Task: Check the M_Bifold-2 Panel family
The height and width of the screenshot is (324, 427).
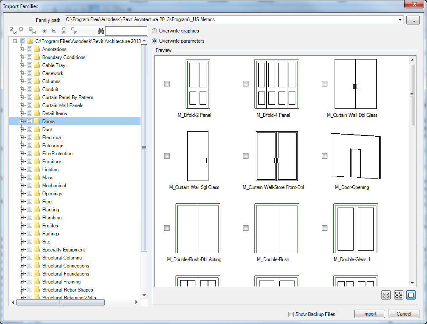Action: pos(167,84)
